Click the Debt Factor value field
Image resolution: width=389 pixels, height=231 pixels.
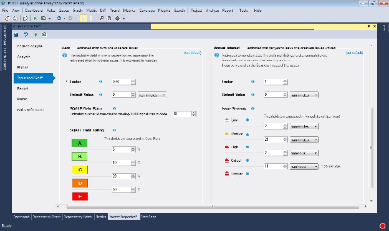(x=122, y=82)
